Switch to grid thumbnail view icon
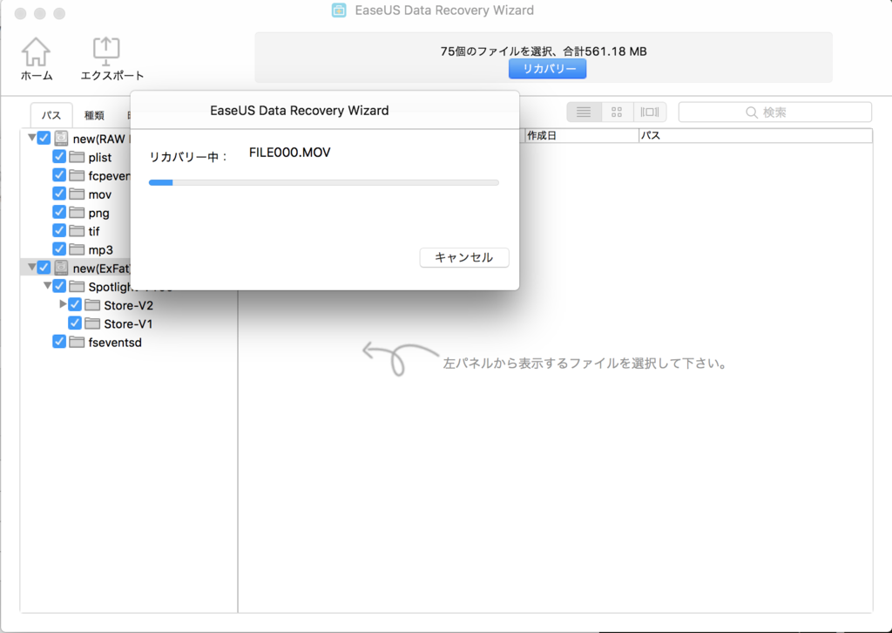Screen dimensions: 892x633 click(617, 112)
